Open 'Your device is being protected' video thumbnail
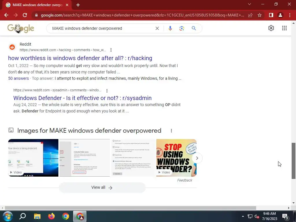 pyautogui.click(x=33, y=158)
